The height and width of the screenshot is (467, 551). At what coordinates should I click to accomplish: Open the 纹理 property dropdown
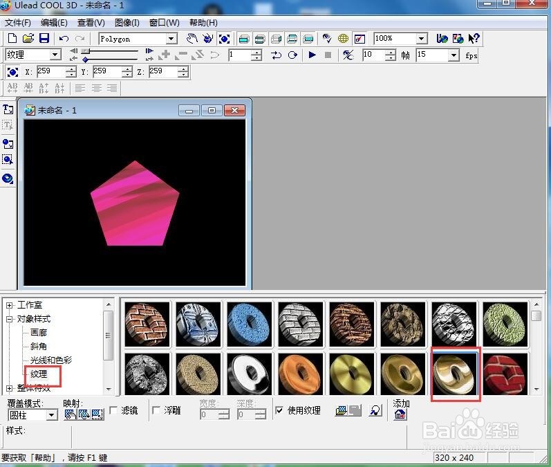coord(55,55)
